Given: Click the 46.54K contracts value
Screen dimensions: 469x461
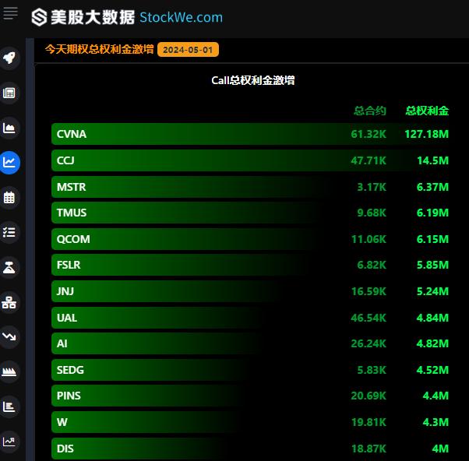Looking at the screenshot, I should pyautogui.click(x=368, y=318).
